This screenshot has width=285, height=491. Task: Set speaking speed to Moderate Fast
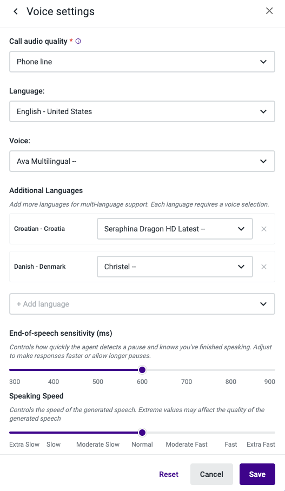187,433
